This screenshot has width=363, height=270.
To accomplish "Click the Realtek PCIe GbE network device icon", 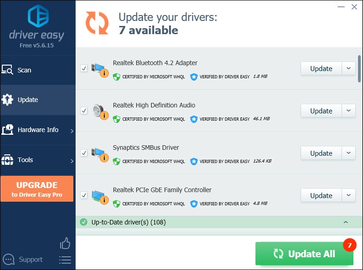I will (100, 196).
